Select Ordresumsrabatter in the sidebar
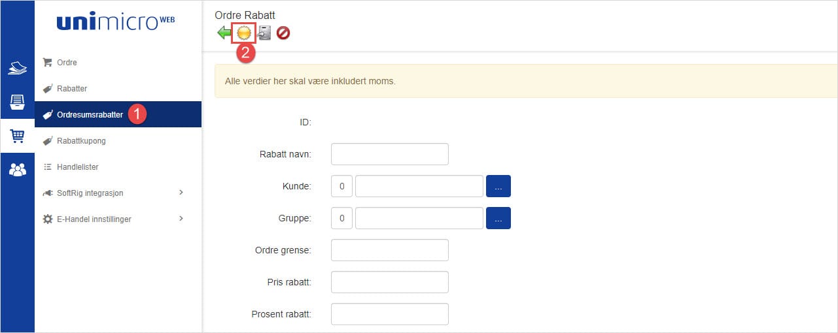The height and width of the screenshot is (333, 838). (90, 114)
